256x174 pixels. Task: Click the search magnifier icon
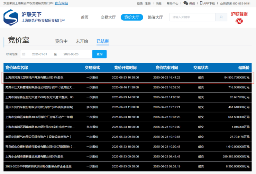tap(221, 17)
